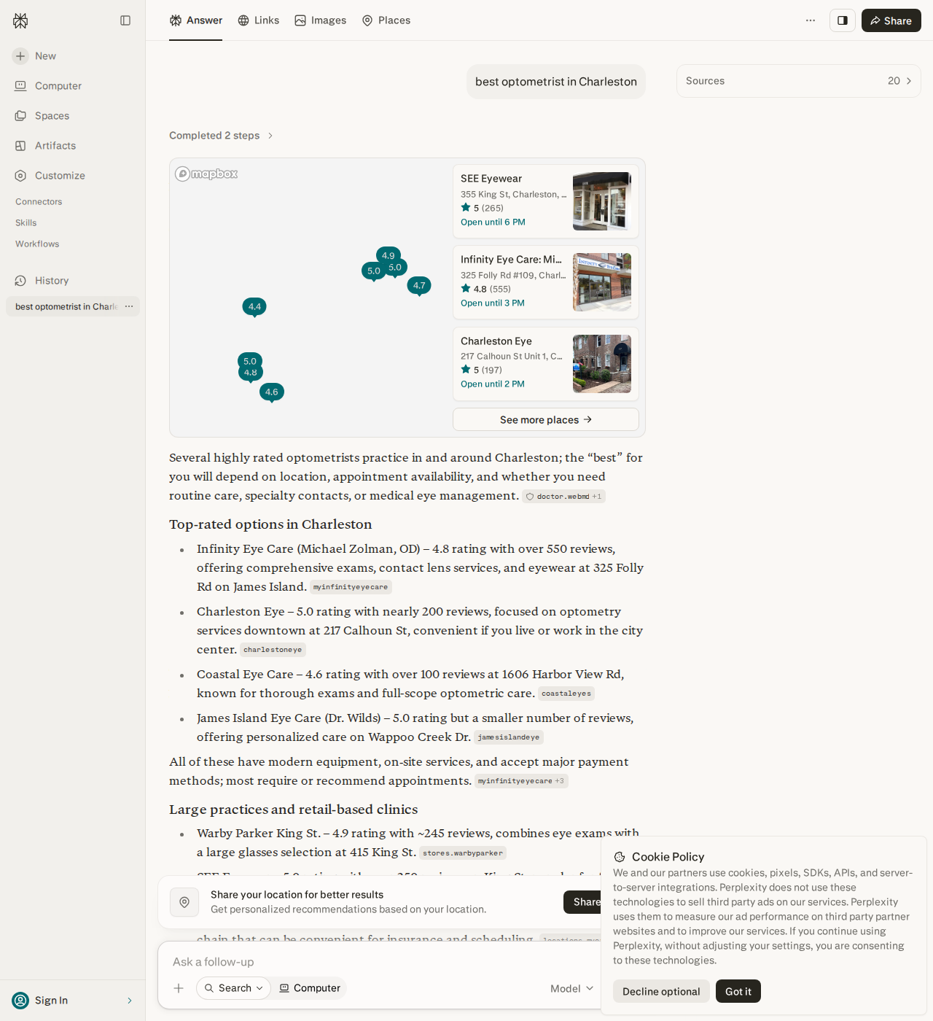933x1021 pixels.
Task: Select the 4.4 rated map pin
Action: [254, 307]
